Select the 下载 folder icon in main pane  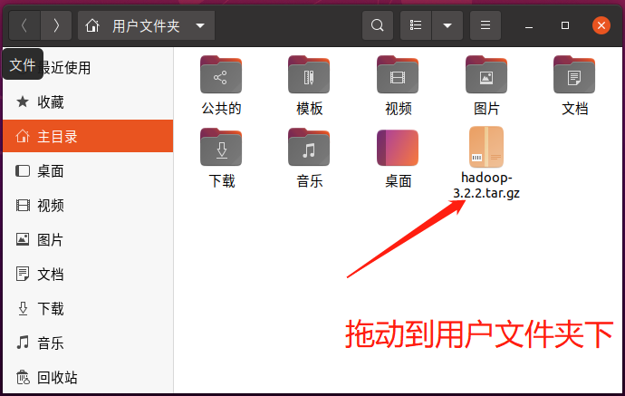(221, 147)
